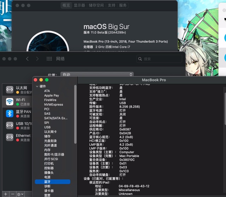
Task: Select Apple Pay in hardware list
Action: pyautogui.click(x=52, y=95)
